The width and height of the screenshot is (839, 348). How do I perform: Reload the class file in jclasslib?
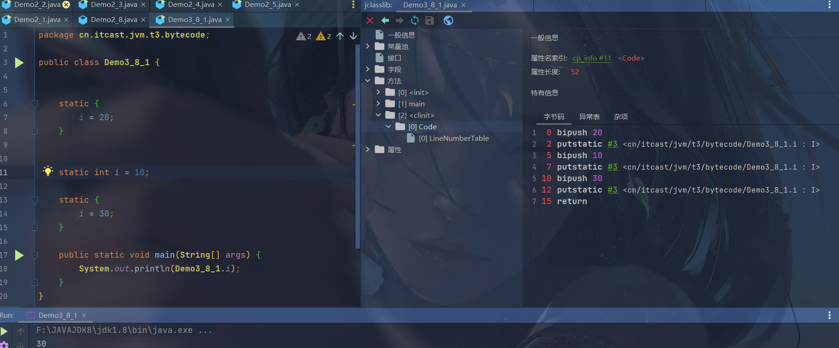tap(415, 20)
